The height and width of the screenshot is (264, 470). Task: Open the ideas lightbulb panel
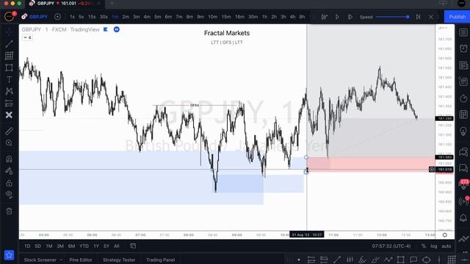463,131
